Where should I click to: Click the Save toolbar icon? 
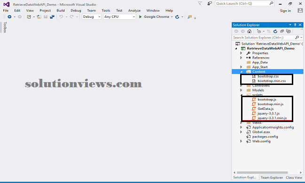(x=46, y=17)
